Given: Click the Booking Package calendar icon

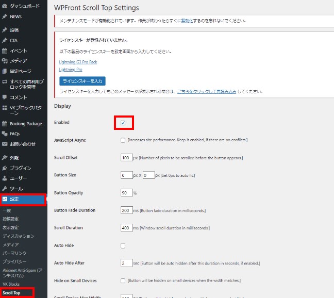Looking at the screenshot, I should [5, 124].
